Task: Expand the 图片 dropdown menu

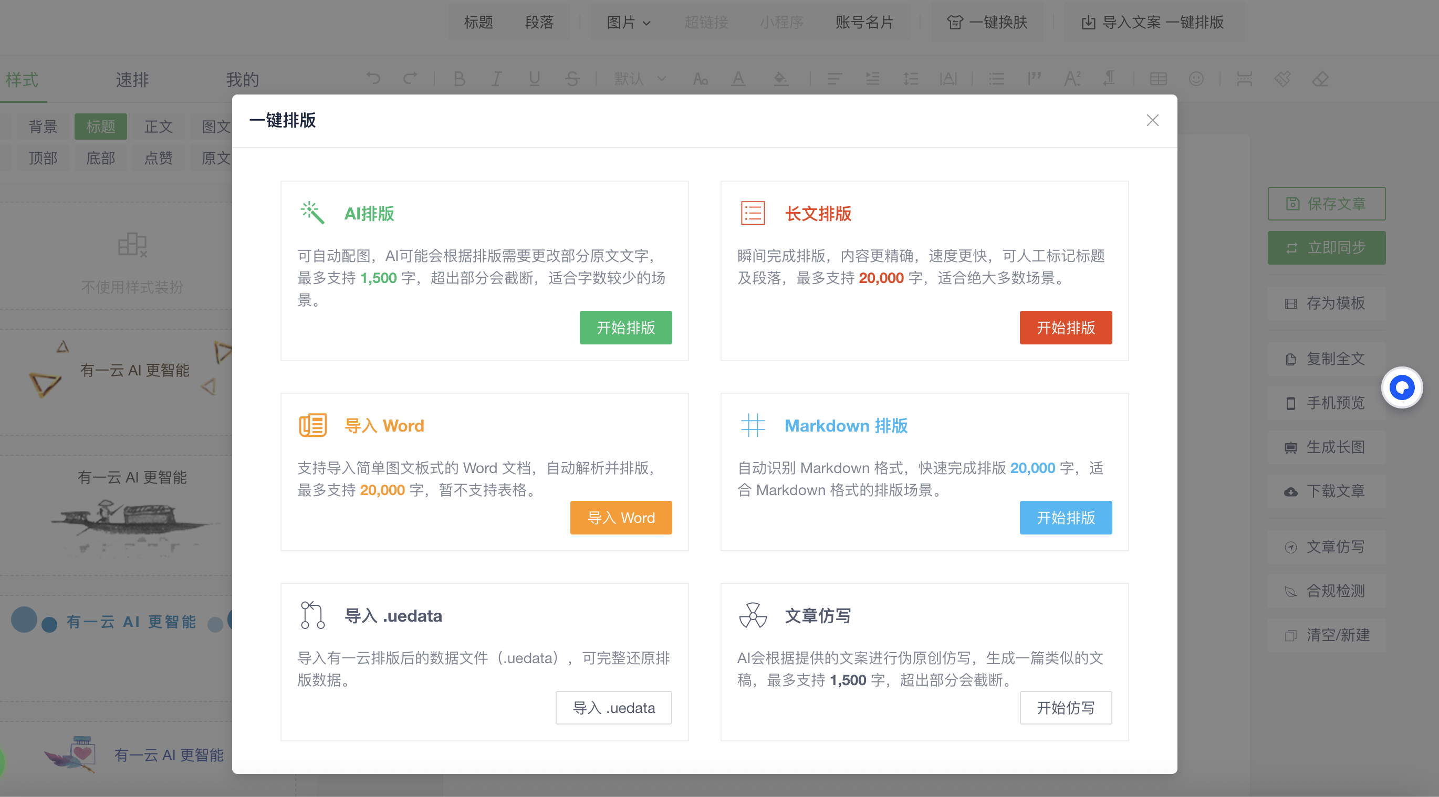Action: [x=629, y=23]
